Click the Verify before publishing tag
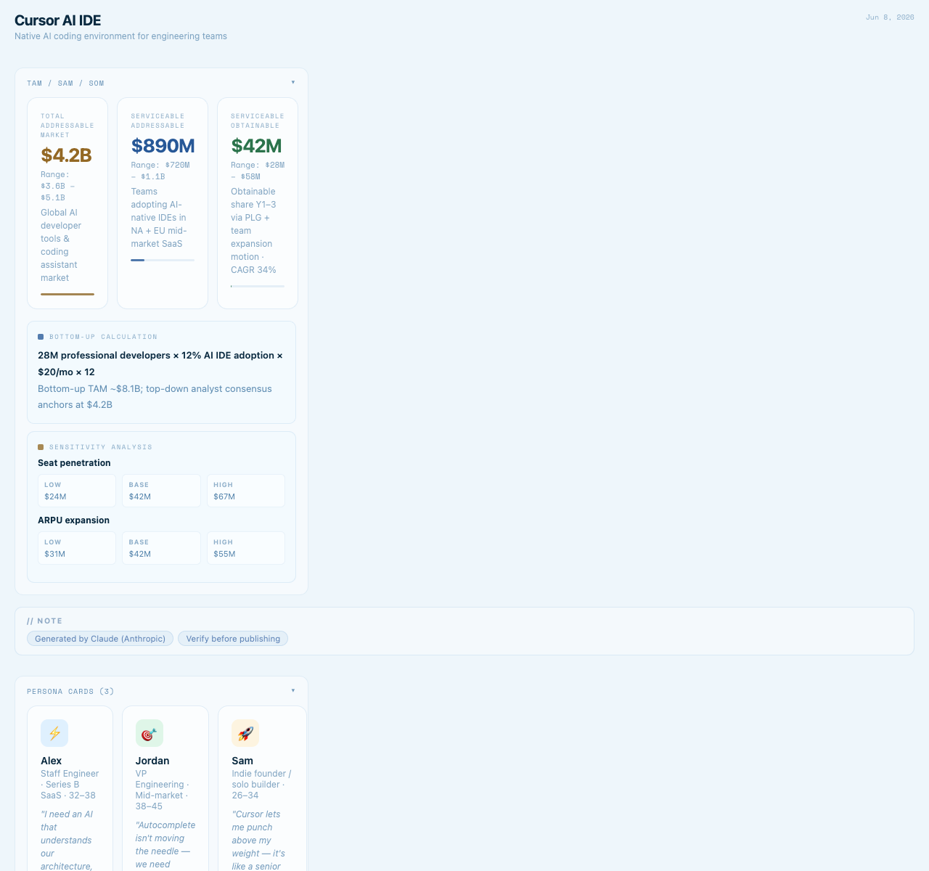Screen dimensions: 929x871 pos(233,639)
